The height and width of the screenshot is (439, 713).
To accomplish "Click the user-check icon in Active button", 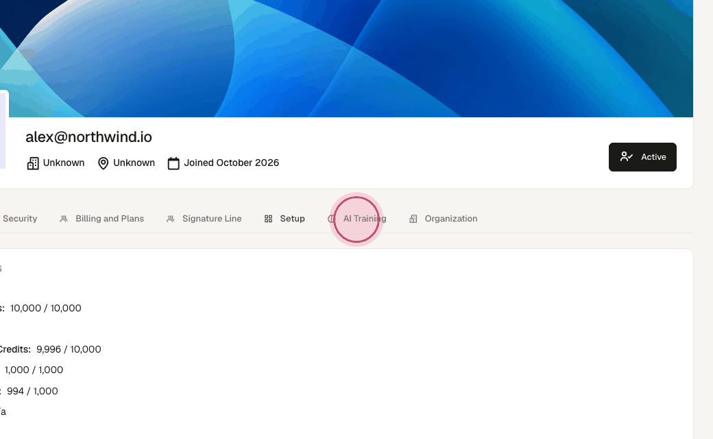I will tap(627, 157).
